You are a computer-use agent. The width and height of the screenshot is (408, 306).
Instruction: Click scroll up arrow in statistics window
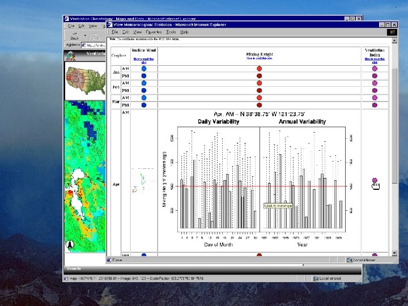(394, 40)
